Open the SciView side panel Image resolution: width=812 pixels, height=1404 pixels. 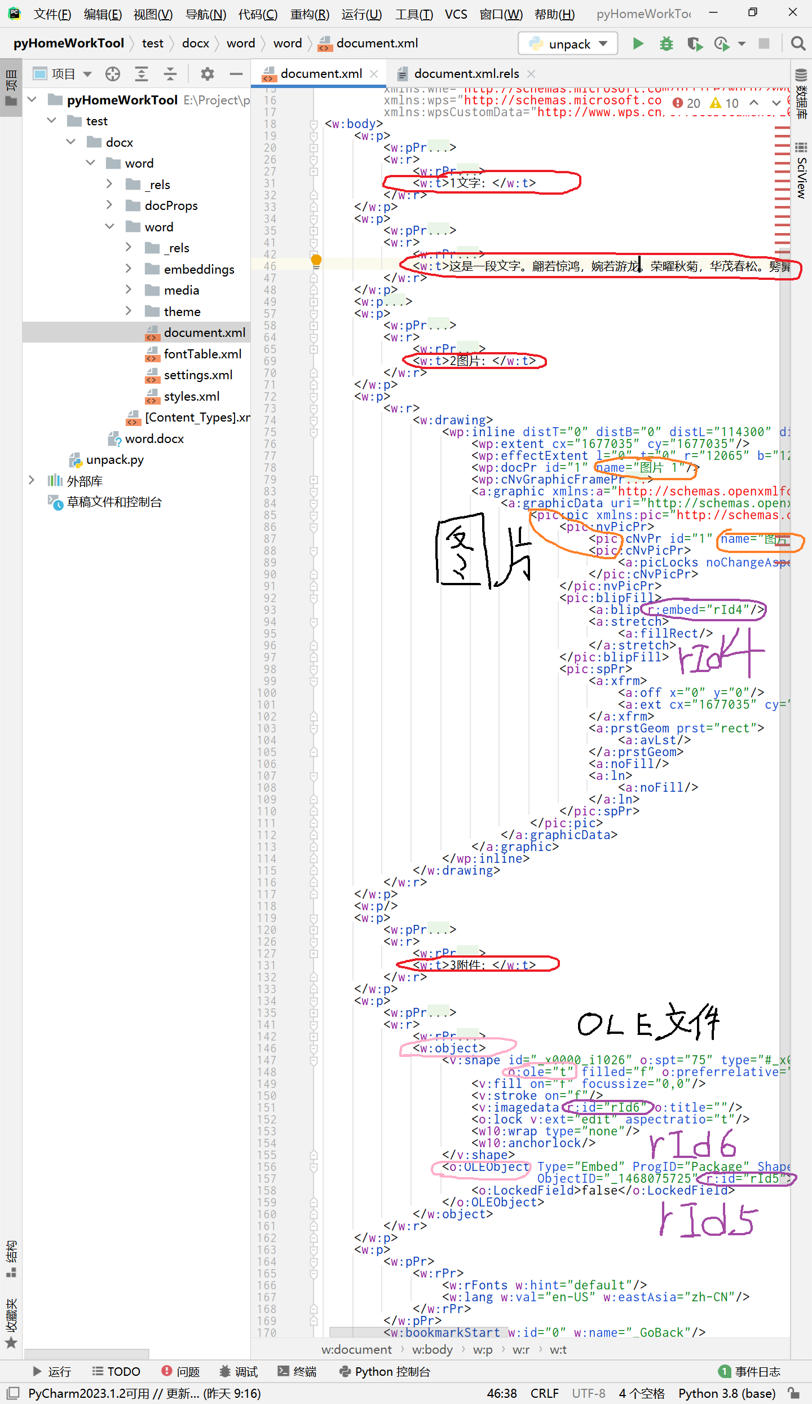click(801, 170)
